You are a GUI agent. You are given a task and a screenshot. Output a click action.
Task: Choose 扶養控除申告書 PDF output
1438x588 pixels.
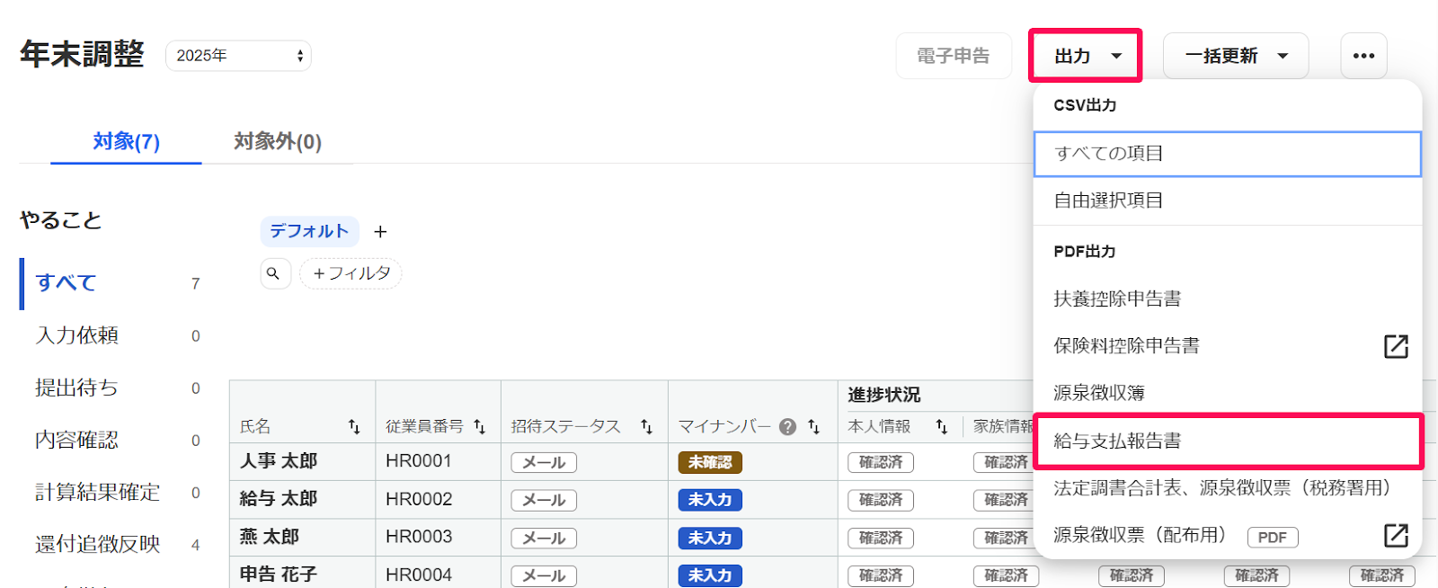coord(1228,298)
